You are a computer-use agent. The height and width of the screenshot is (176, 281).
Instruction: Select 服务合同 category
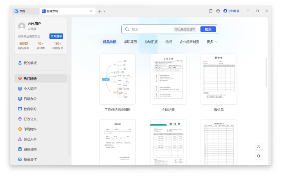[41, 149]
